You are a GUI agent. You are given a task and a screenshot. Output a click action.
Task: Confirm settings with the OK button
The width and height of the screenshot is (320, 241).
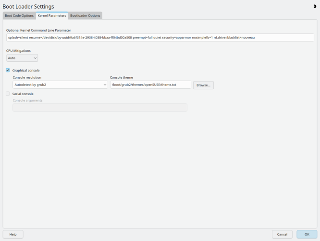pos(307,234)
